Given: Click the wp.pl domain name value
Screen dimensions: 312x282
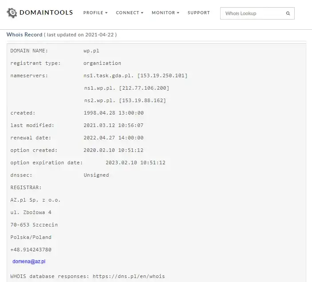Looking at the screenshot, I should click(91, 51).
